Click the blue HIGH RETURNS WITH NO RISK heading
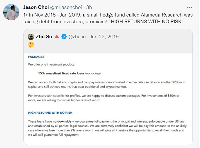The image size is (200, 148). 50,113
